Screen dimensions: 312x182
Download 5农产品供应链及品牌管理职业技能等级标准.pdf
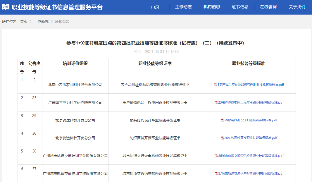pyautogui.click(x=251, y=85)
